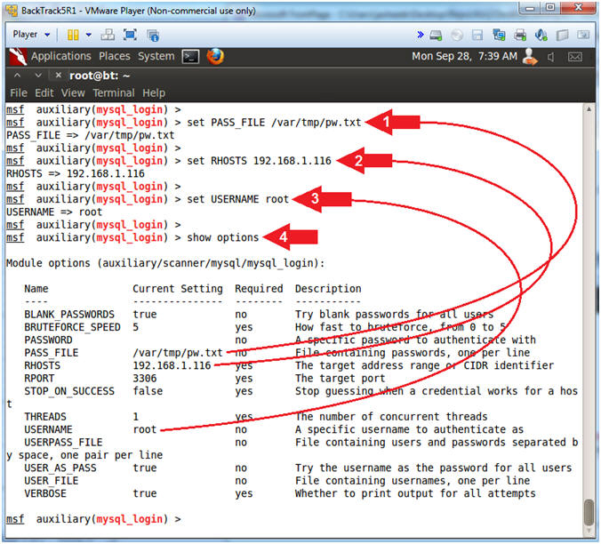Click the STOP_ON_SUCCESS option name
The height and width of the screenshot is (544, 601).
(x=69, y=391)
